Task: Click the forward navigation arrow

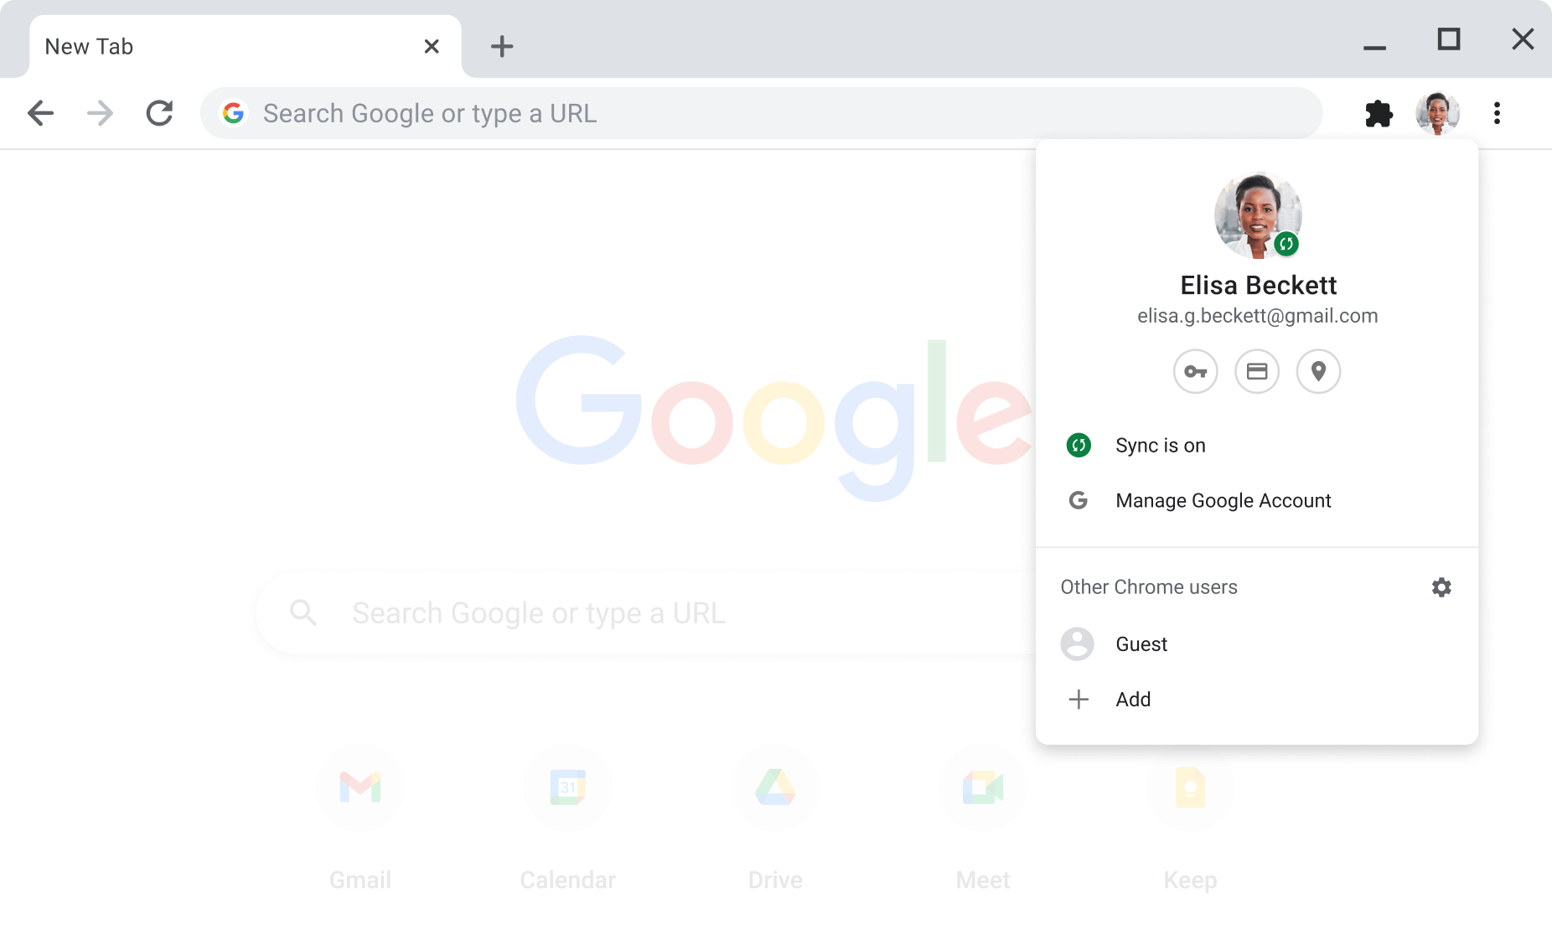Action: [x=100, y=113]
